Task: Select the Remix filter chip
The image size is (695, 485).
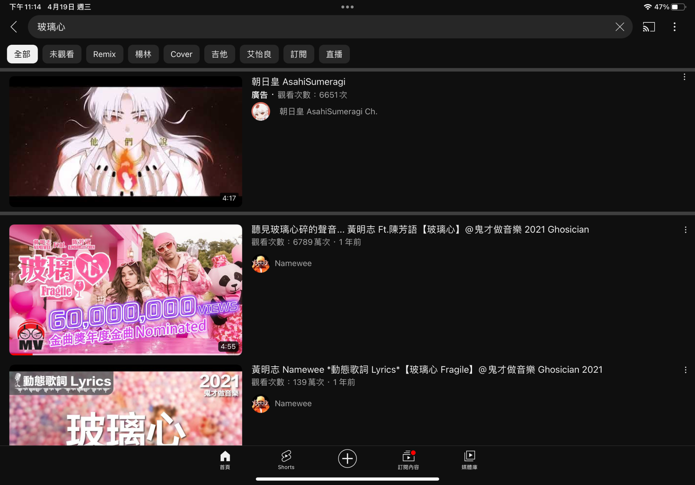Action: point(105,54)
